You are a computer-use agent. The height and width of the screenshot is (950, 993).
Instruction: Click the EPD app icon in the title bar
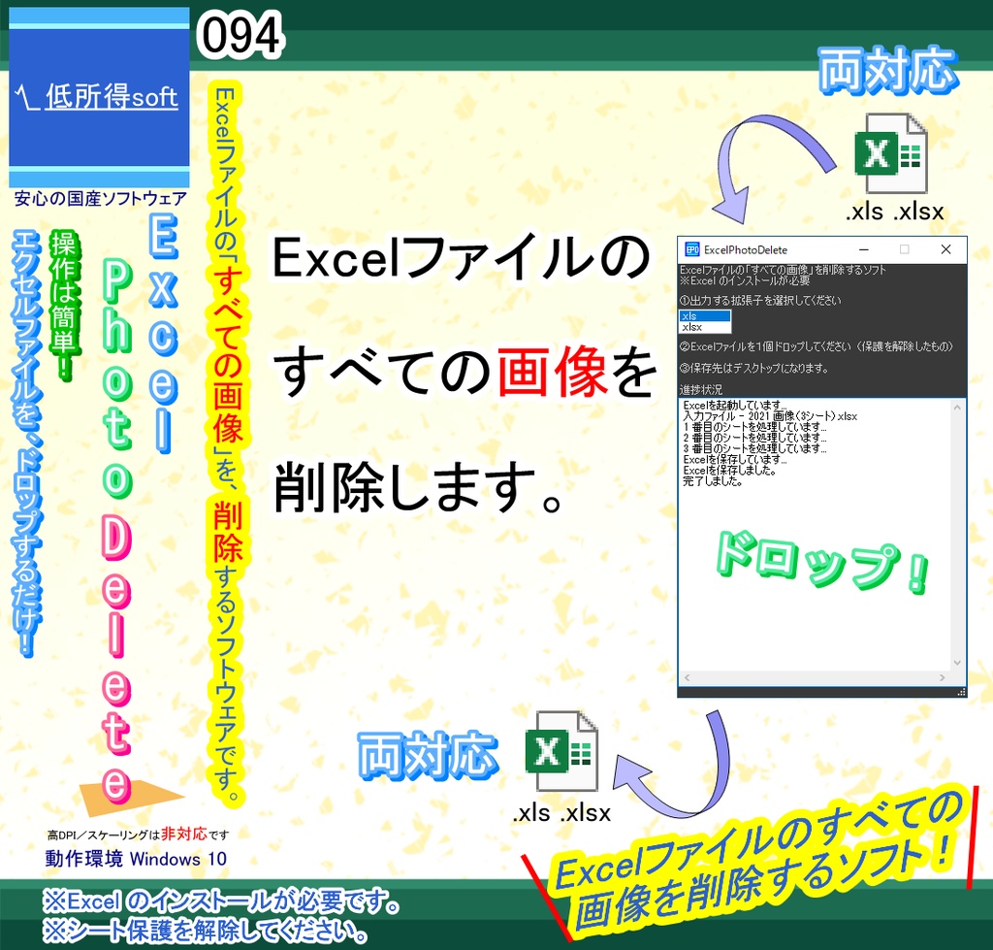point(692,250)
